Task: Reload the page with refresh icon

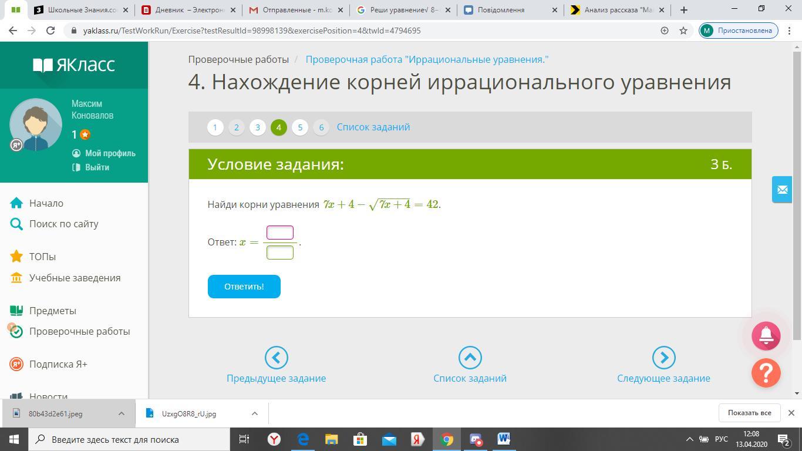Action: point(50,31)
